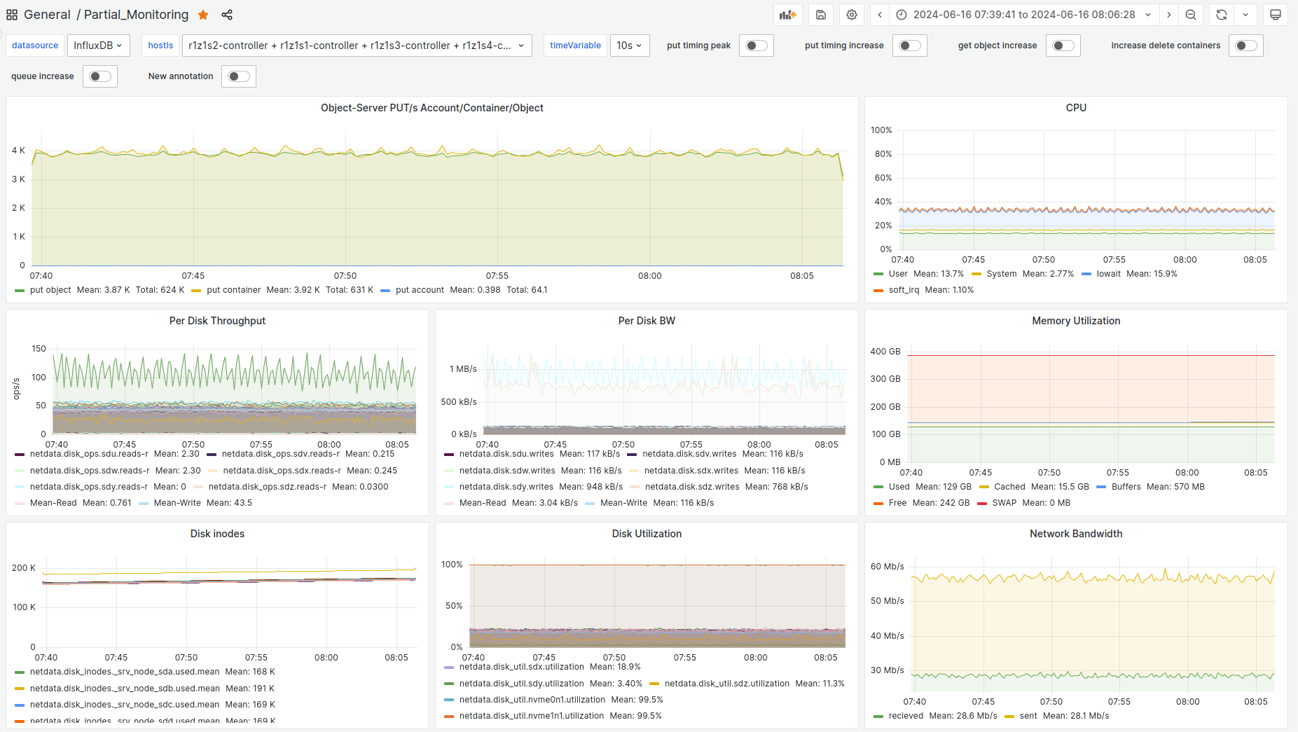Image resolution: width=1298 pixels, height=732 pixels.
Task: Turn on queue increase toggle
Action: (x=100, y=76)
